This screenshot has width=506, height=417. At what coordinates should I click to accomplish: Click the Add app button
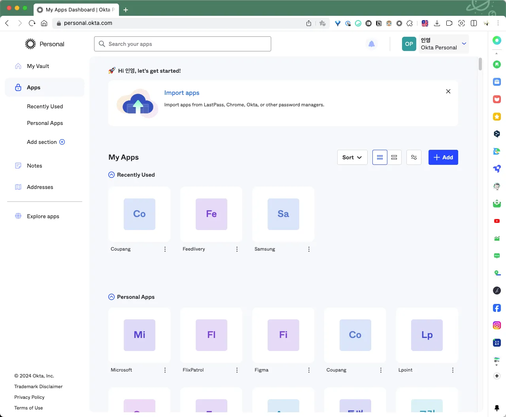pyautogui.click(x=443, y=157)
